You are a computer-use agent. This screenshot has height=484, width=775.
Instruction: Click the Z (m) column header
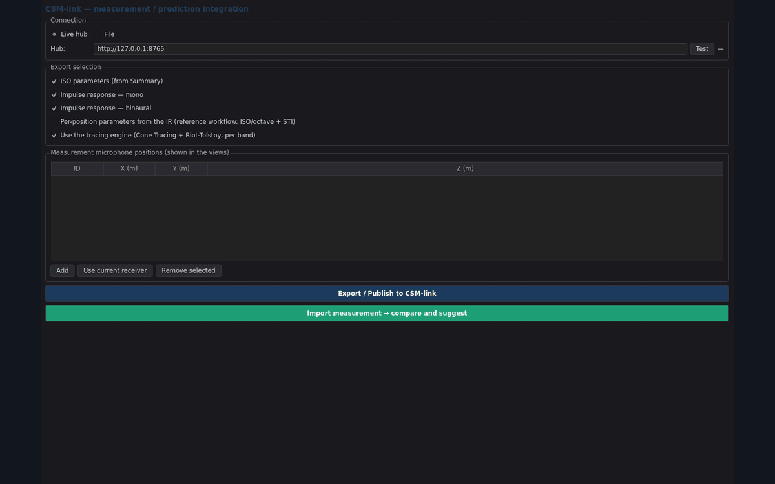tap(465, 168)
